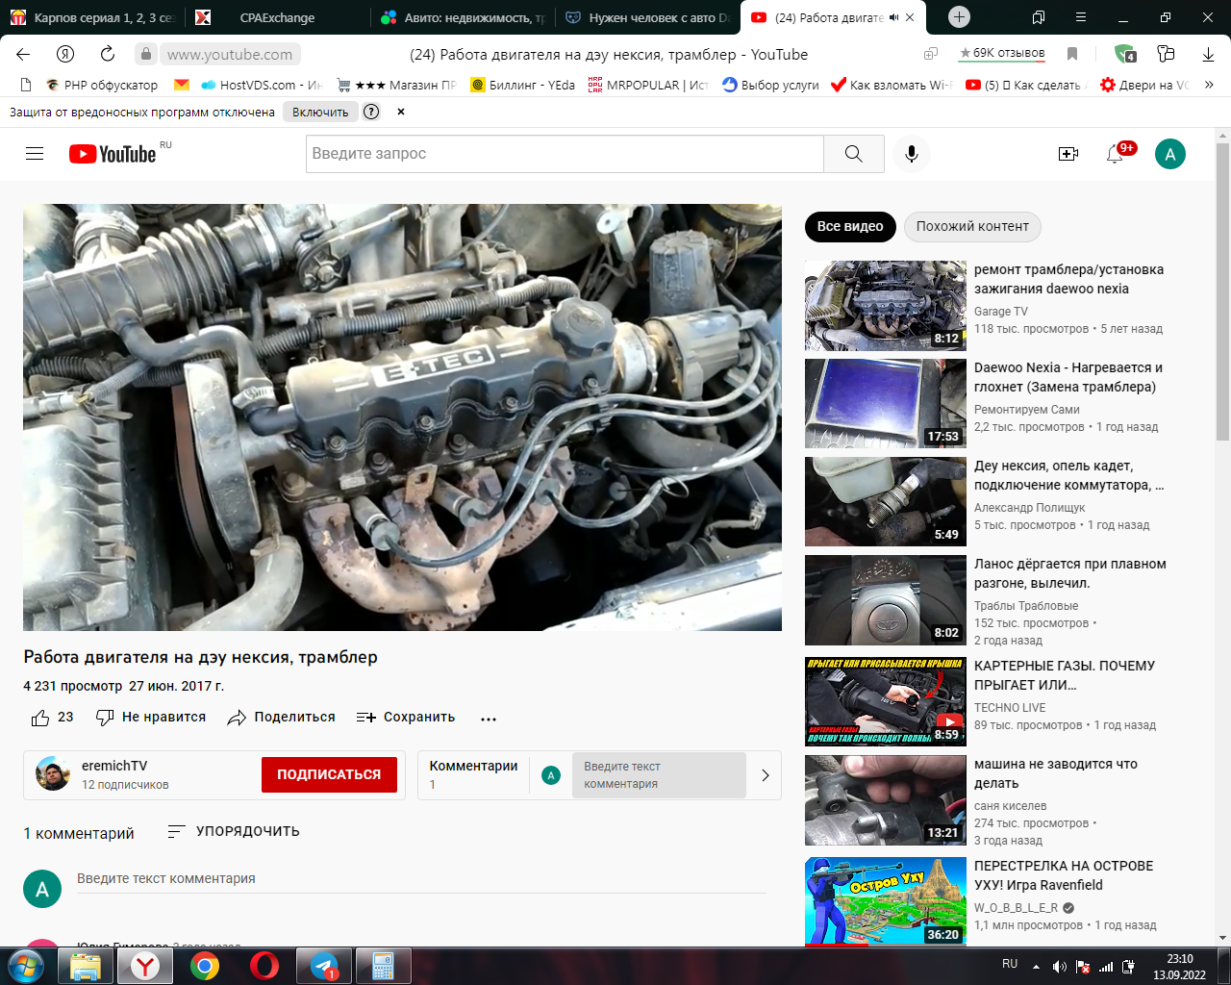
Task: Dismiss the protection notification bar
Action: tap(401, 112)
